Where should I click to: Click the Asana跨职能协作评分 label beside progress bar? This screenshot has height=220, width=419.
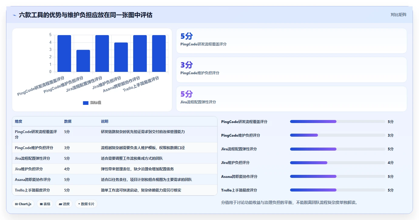[x=239, y=176]
